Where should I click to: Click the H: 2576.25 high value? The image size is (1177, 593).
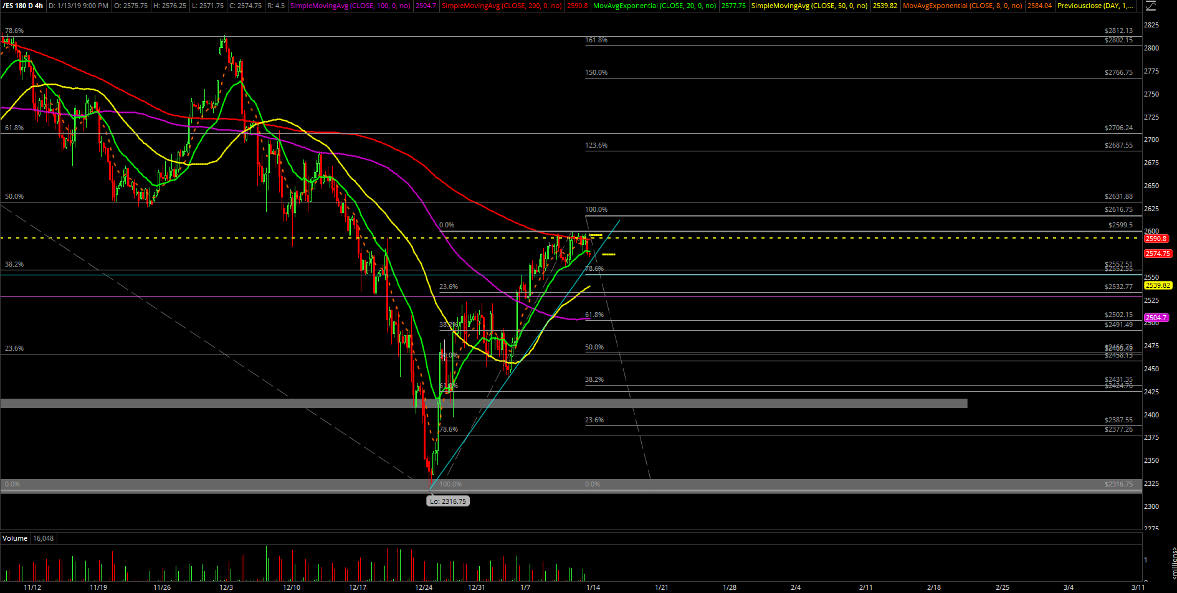[170, 6]
